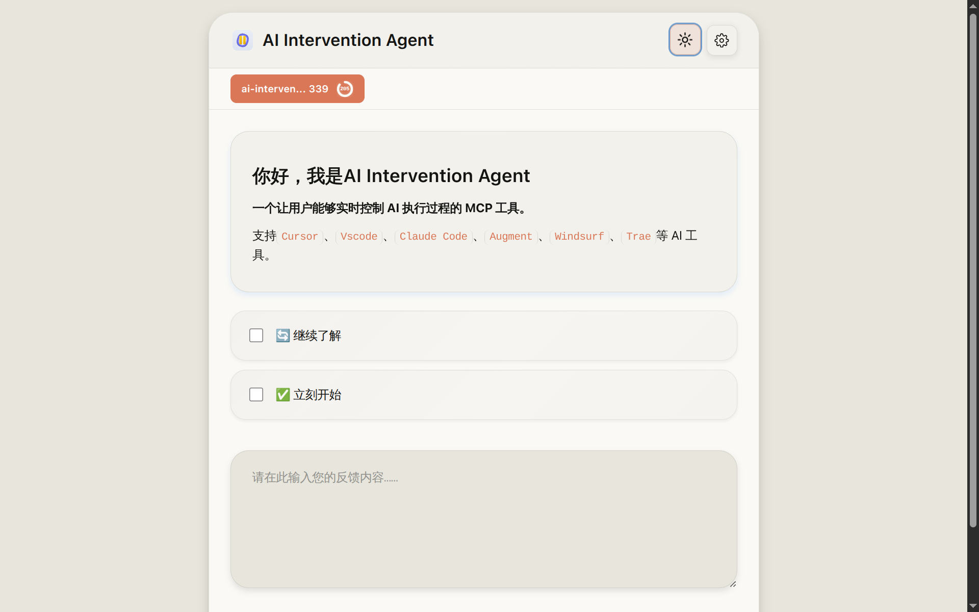979x612 pixels.
Task: Open the Windsurf link
Action: tap(579, 236)
